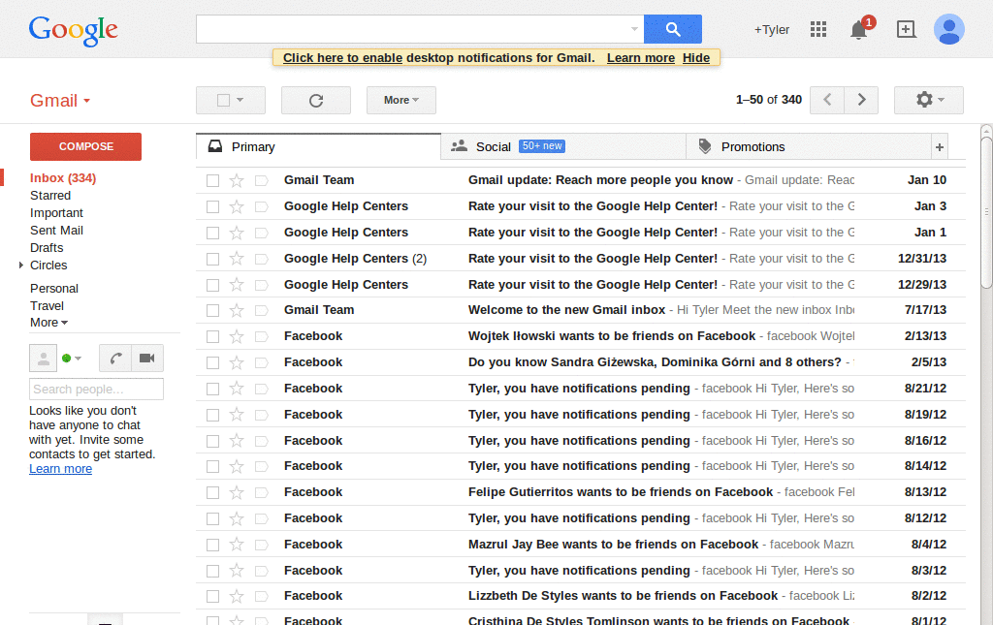Mark Mazrul Jay Bee email as important

(x=261, y=545)
